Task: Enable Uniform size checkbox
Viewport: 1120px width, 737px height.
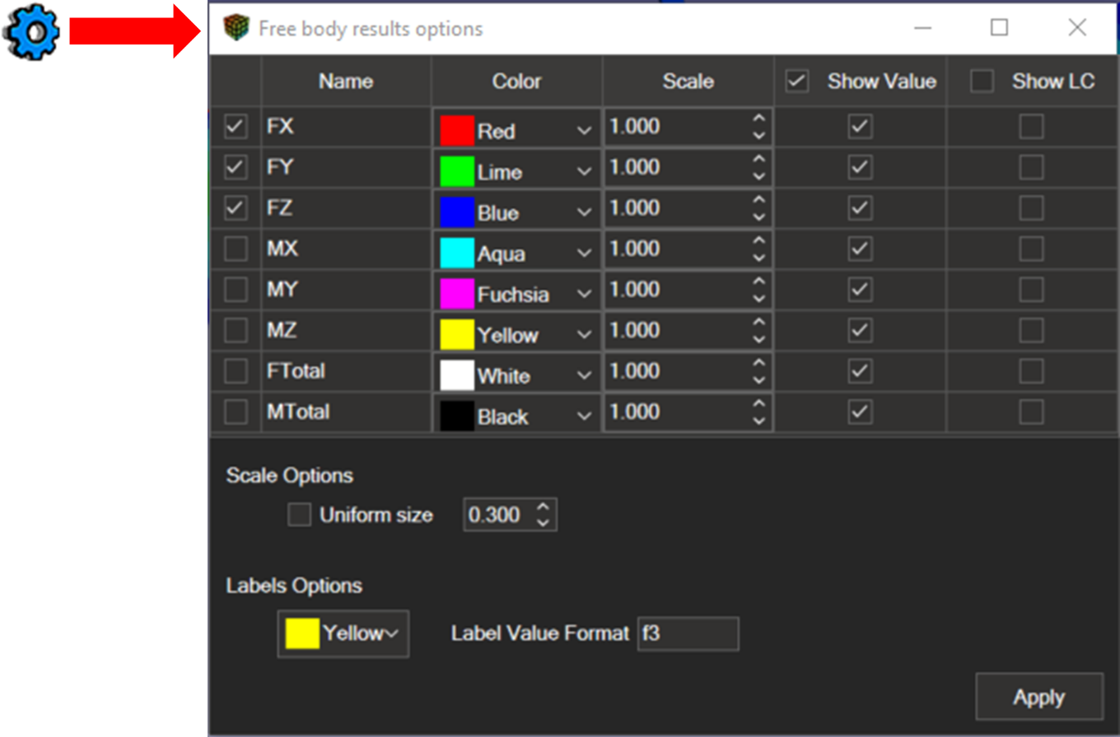Action: 299,515
